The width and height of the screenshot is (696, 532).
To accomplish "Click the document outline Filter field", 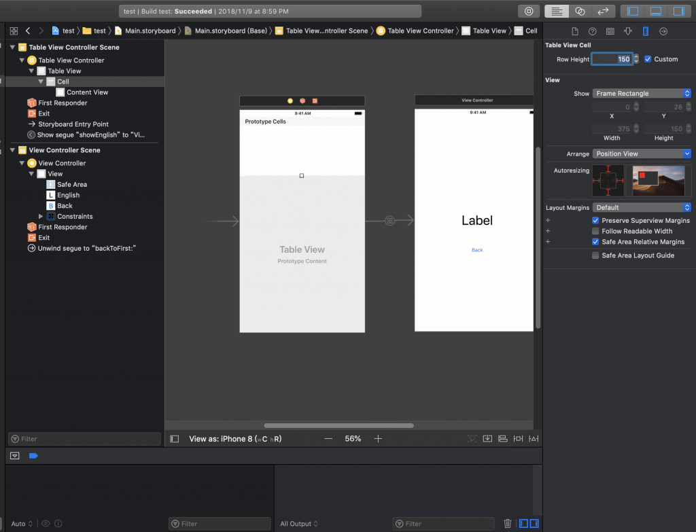I will [x=84, y=439].
